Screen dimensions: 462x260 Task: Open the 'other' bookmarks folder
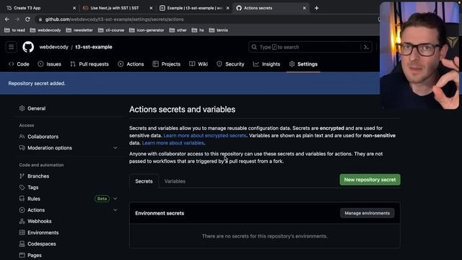click(x=178, y=30)
